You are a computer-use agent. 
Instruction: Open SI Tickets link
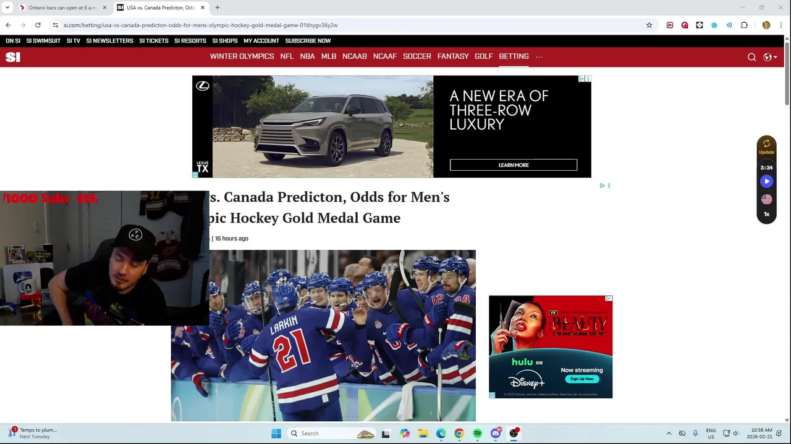pyautogui.click(x=154, y=41)
